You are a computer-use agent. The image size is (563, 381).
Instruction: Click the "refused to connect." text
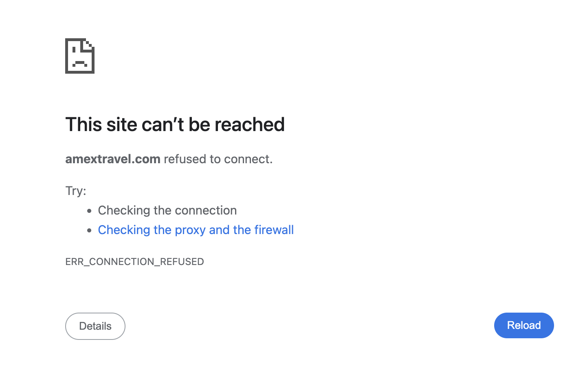point(218,159)
